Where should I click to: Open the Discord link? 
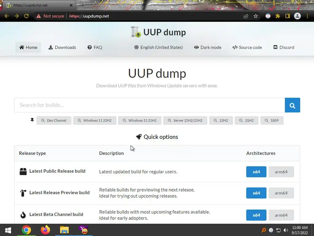pyautogui.click(x=284, y=47)
